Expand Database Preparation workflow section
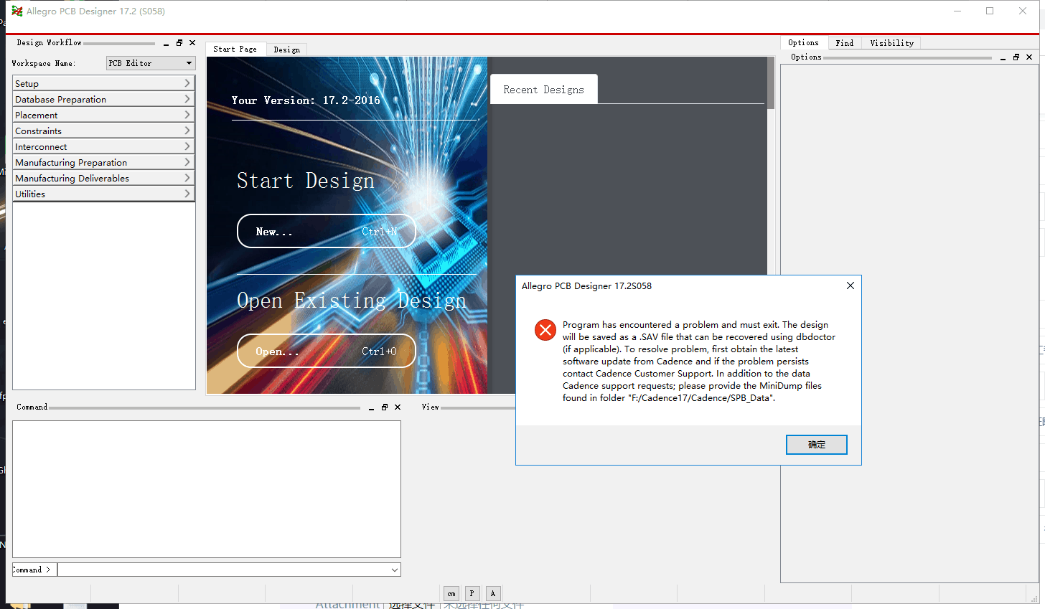The height and width of the screenshot is (609, 1045). point(103,99)
